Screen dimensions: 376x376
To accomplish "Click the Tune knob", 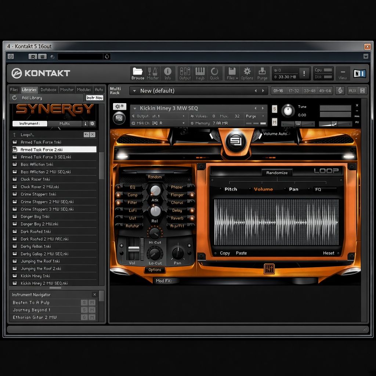I will 288,111.
